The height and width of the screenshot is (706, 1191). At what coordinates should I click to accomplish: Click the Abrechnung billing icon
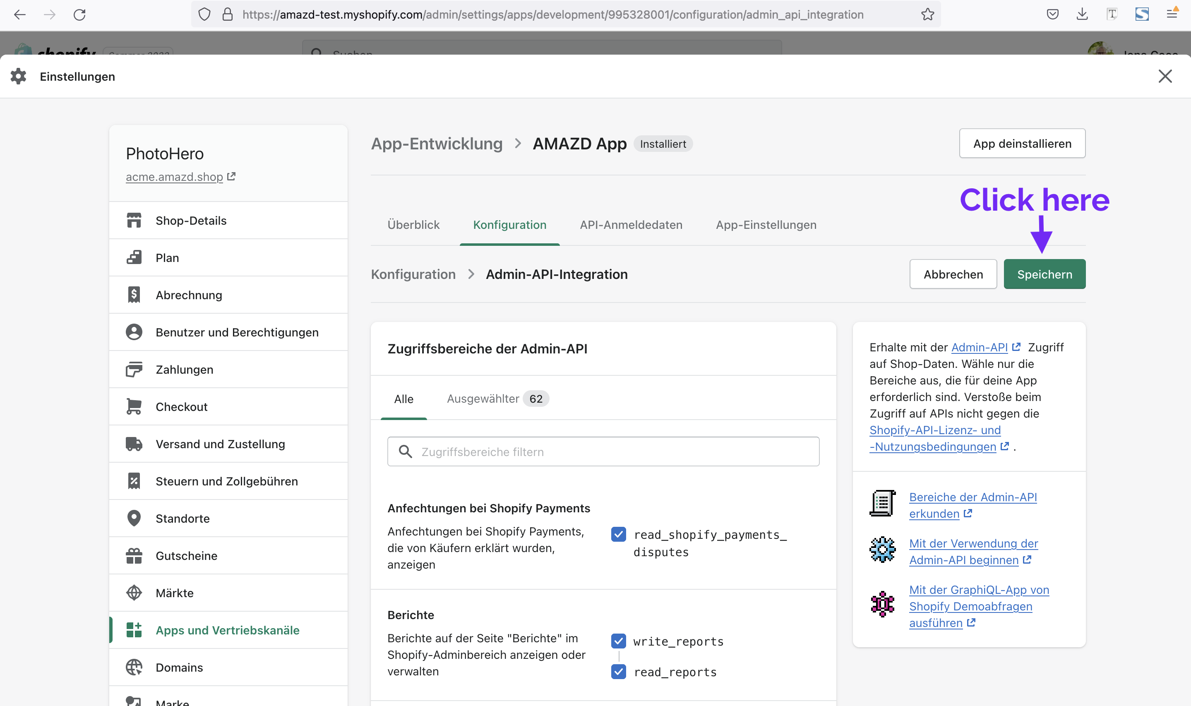coord(134,295)
